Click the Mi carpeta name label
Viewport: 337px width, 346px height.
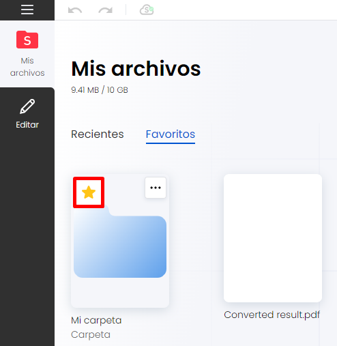(x=96, y=320)
